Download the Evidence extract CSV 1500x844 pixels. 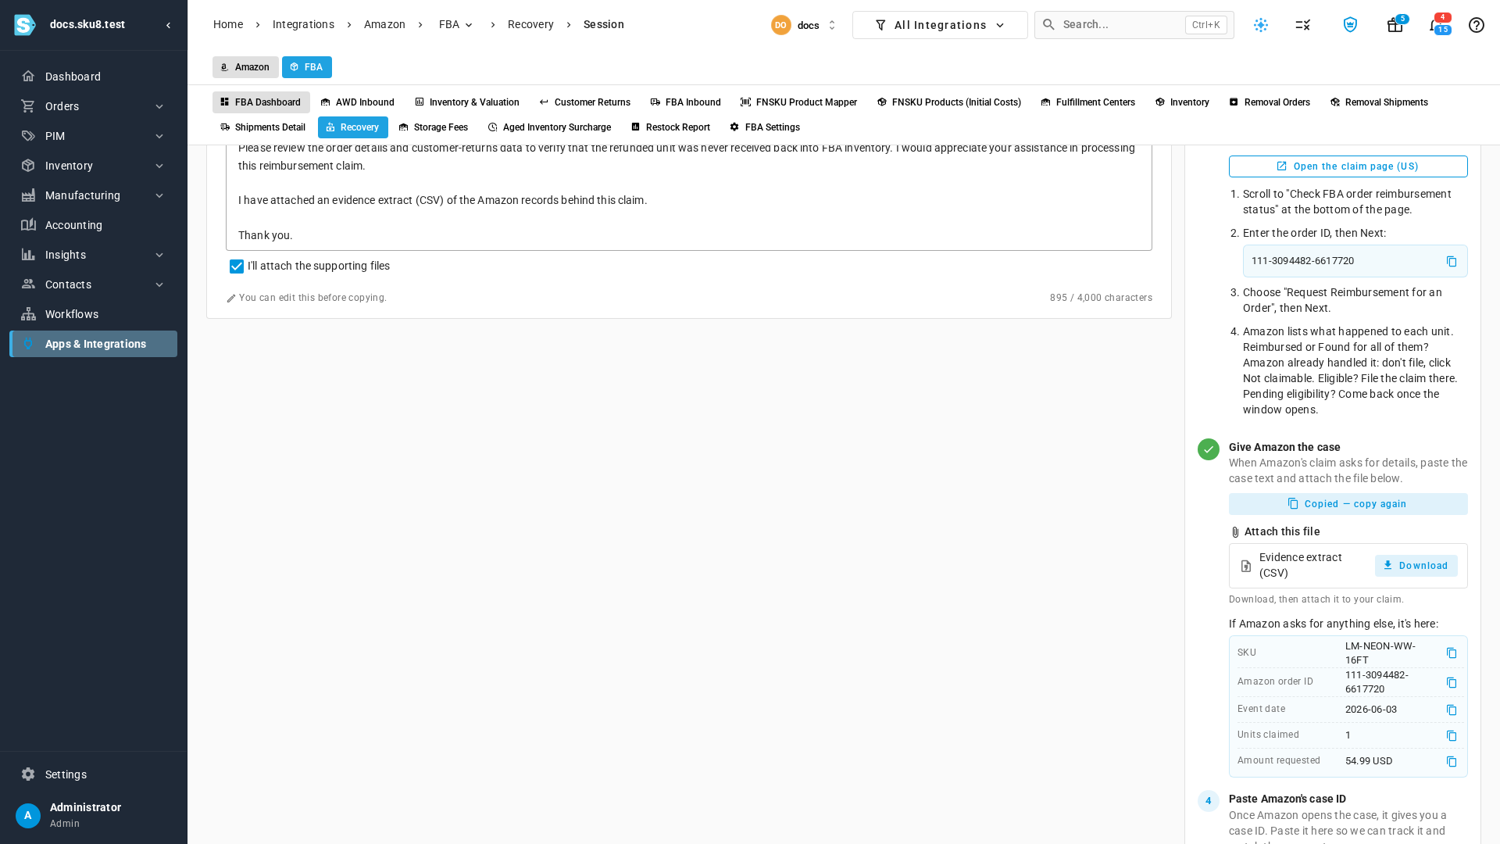click(1416, 566)
